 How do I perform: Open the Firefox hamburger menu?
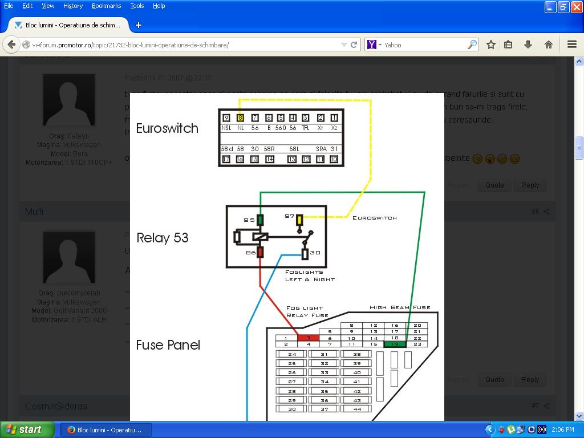[571, 44]
